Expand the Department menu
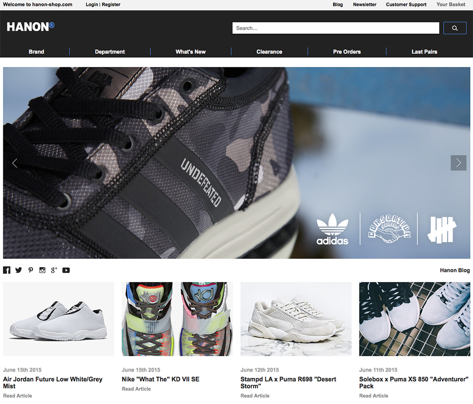Screen dimensions: 473x404 pos(110,52)
